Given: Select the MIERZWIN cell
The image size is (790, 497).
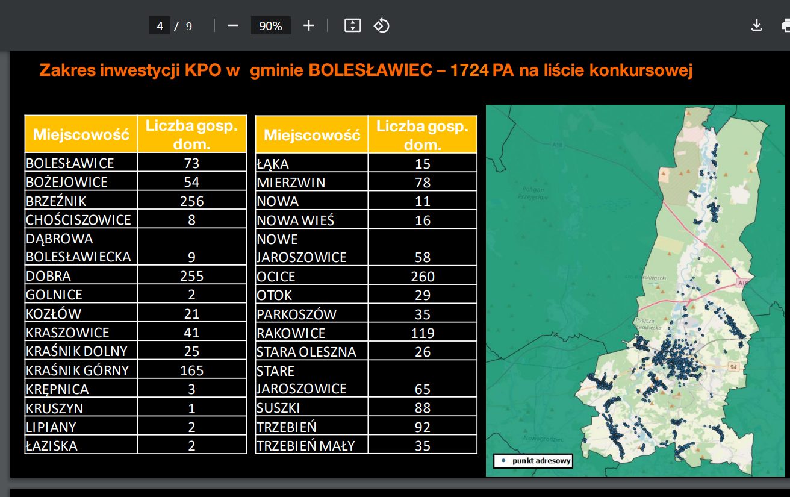Looking at the screenshot, I should click(x=311, y=182).
